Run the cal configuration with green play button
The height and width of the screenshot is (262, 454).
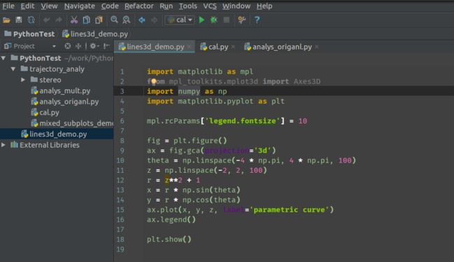tap(202, 20)
